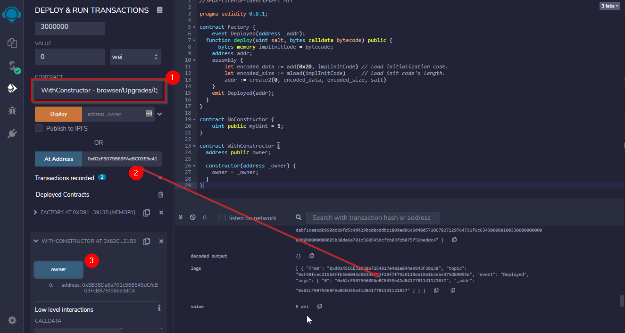Click the 'emit Deployed(addr);' code line
The width and height of the screenshot is (625, 333).
pyautogui.click(x=243, y=93)
